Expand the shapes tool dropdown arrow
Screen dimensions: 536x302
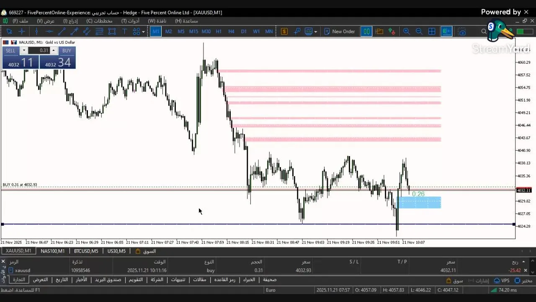[143, 31]
